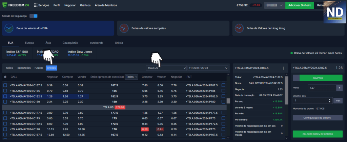
Task: Check the box for call C187.5
Action: click(5, 85)
